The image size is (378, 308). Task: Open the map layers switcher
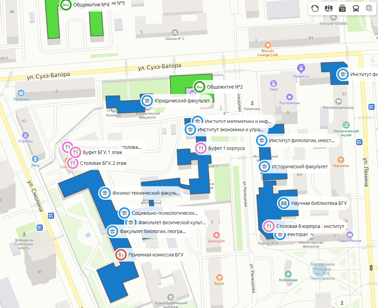pos(369,8)
